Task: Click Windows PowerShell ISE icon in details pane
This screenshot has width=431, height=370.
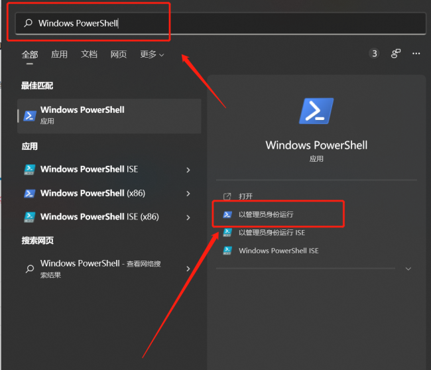Action: (x=227, y=251)
